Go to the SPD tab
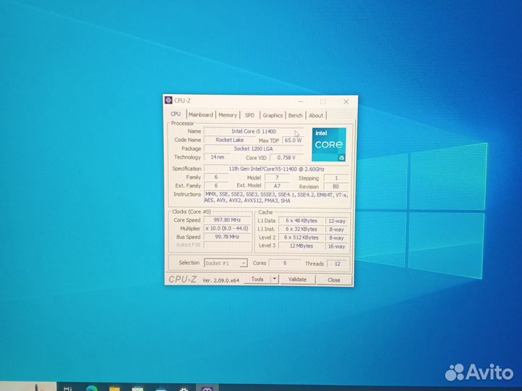Viewport: 522px width, 391px height. coord(249,114)
